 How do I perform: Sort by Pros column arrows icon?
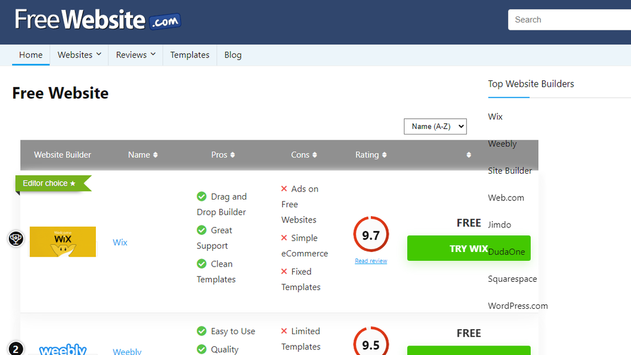point(233,155)
